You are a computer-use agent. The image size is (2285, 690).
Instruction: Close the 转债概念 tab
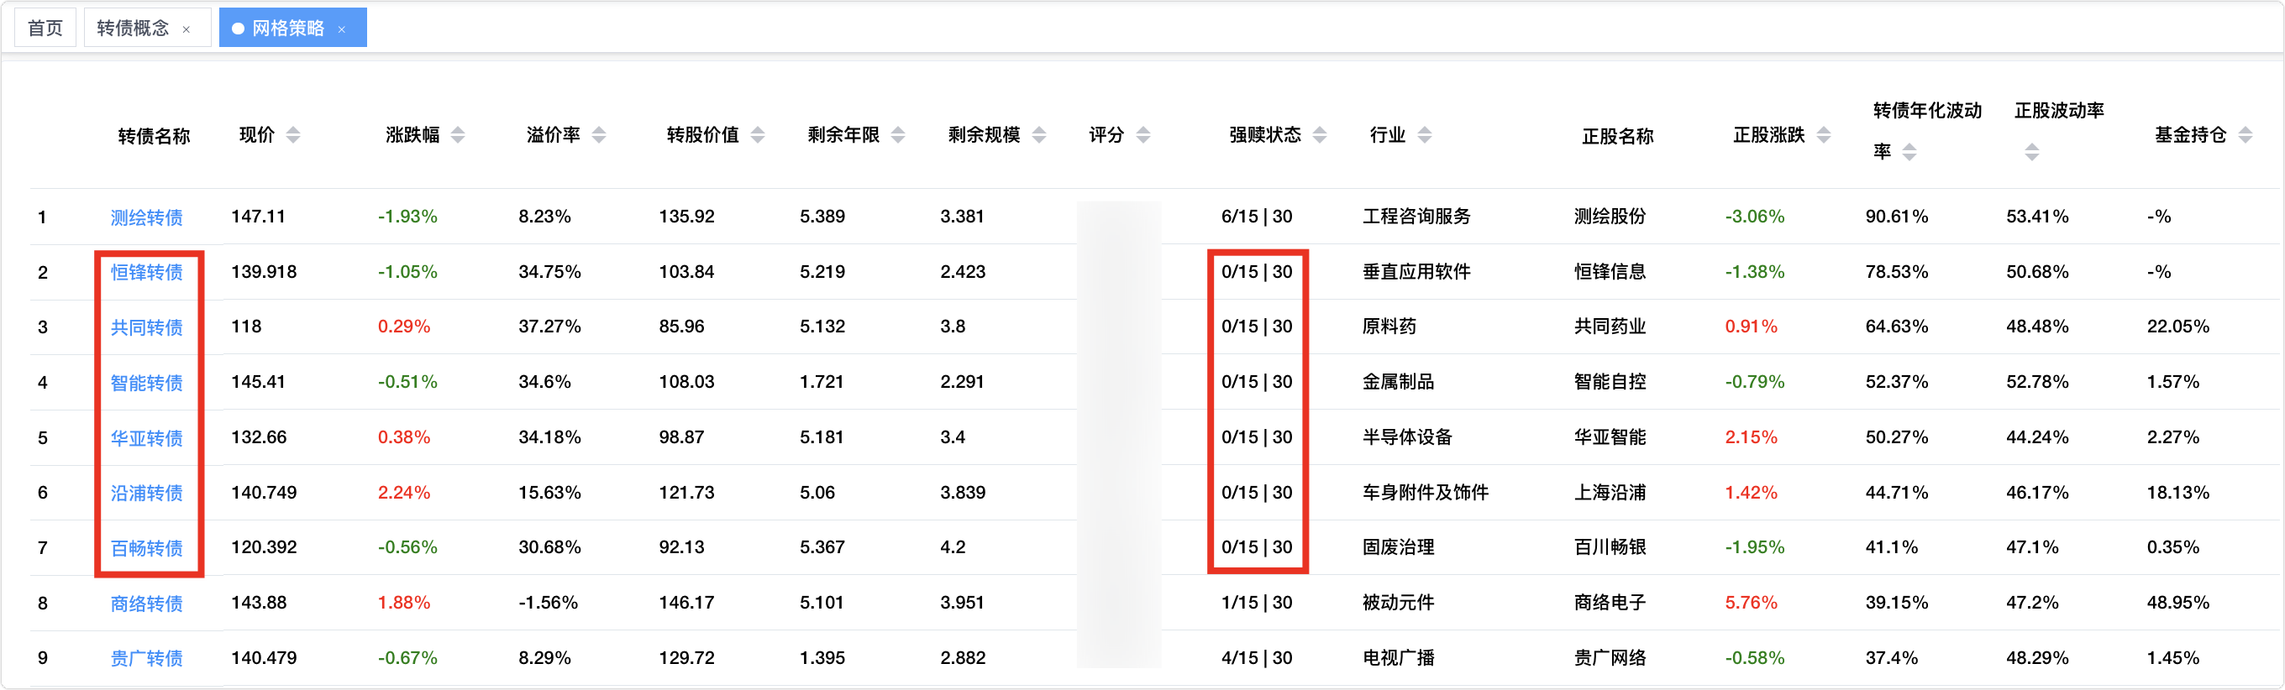[x=186, y=29]
